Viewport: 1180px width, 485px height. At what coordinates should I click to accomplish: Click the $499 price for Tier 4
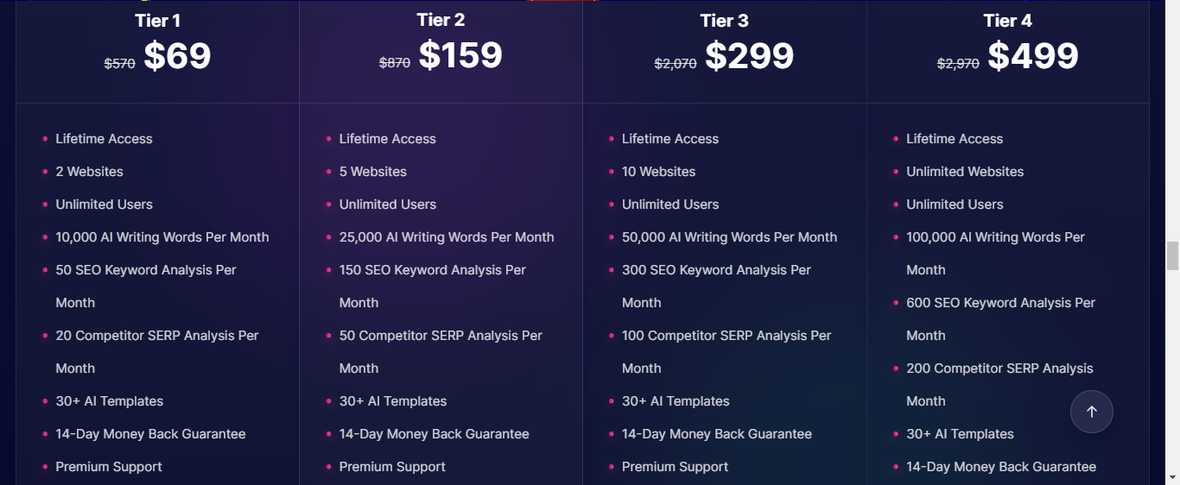pyautogui.click(x=1033, y=56)
